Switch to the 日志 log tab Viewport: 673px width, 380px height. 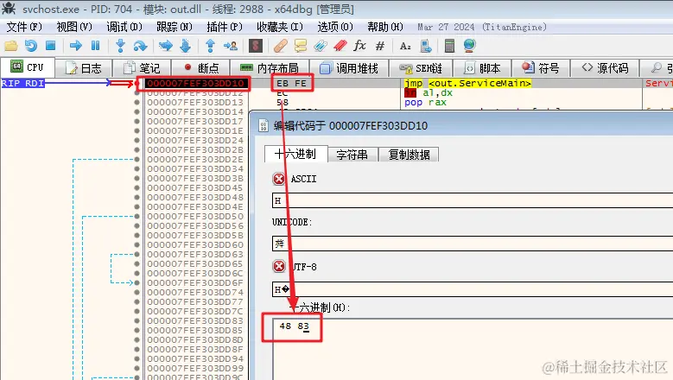[84, 67]
